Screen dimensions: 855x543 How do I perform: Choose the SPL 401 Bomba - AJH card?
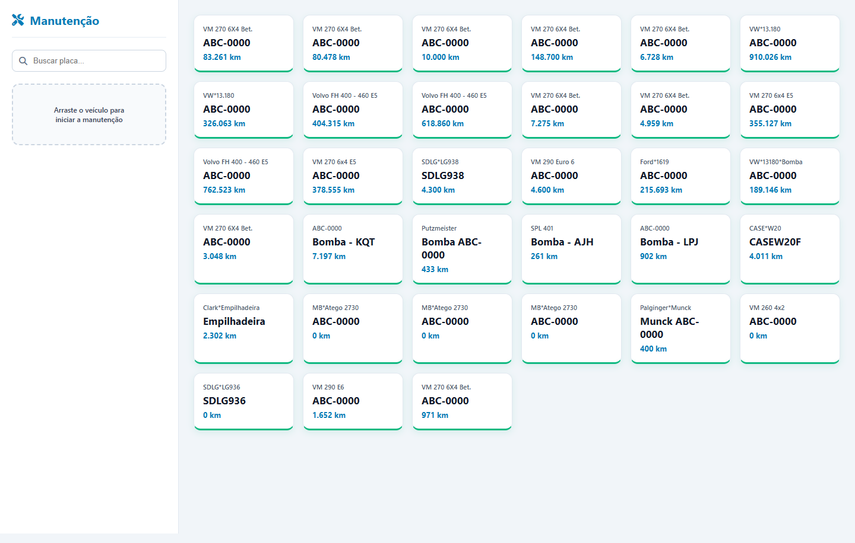point(571,250)
